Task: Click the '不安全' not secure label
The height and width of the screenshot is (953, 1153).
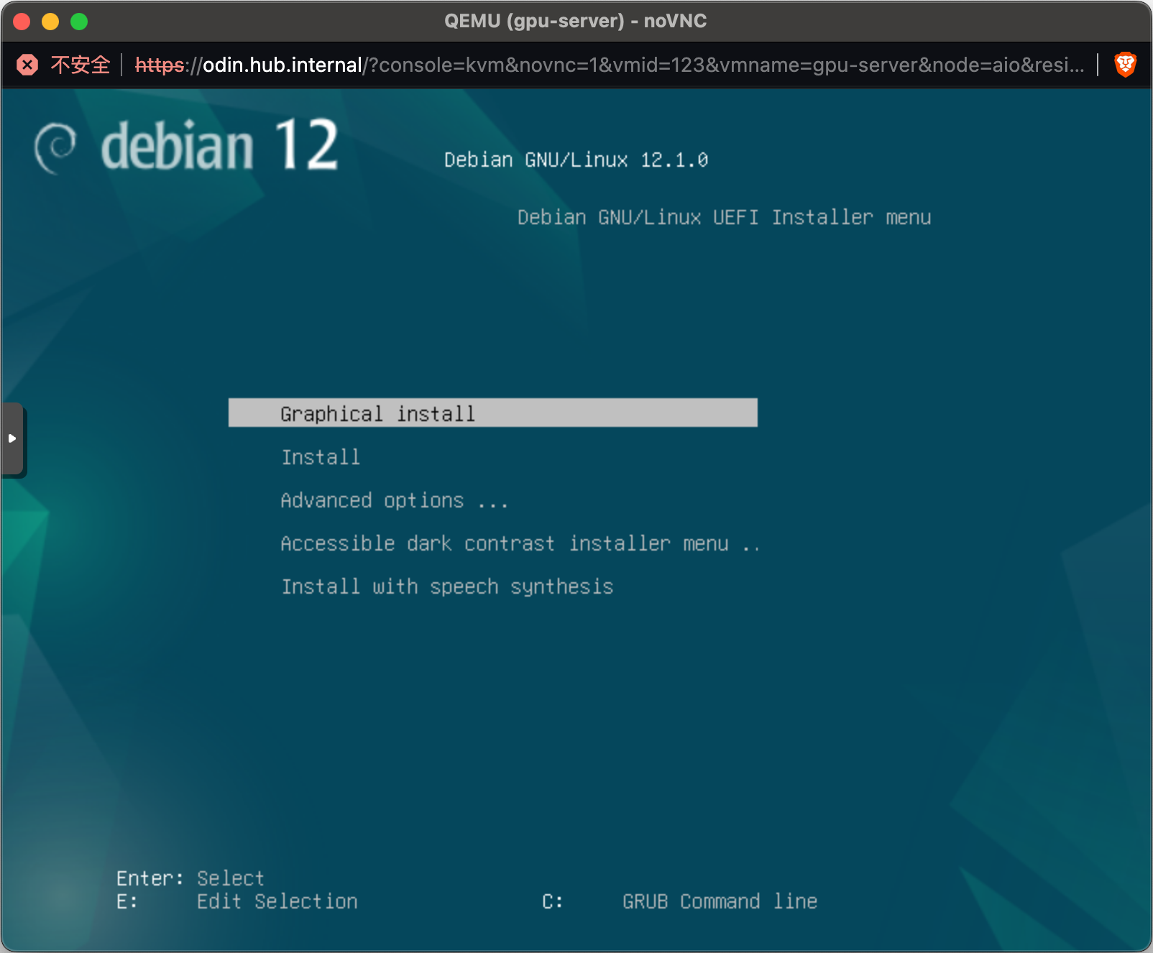Action: pos(80,65)
